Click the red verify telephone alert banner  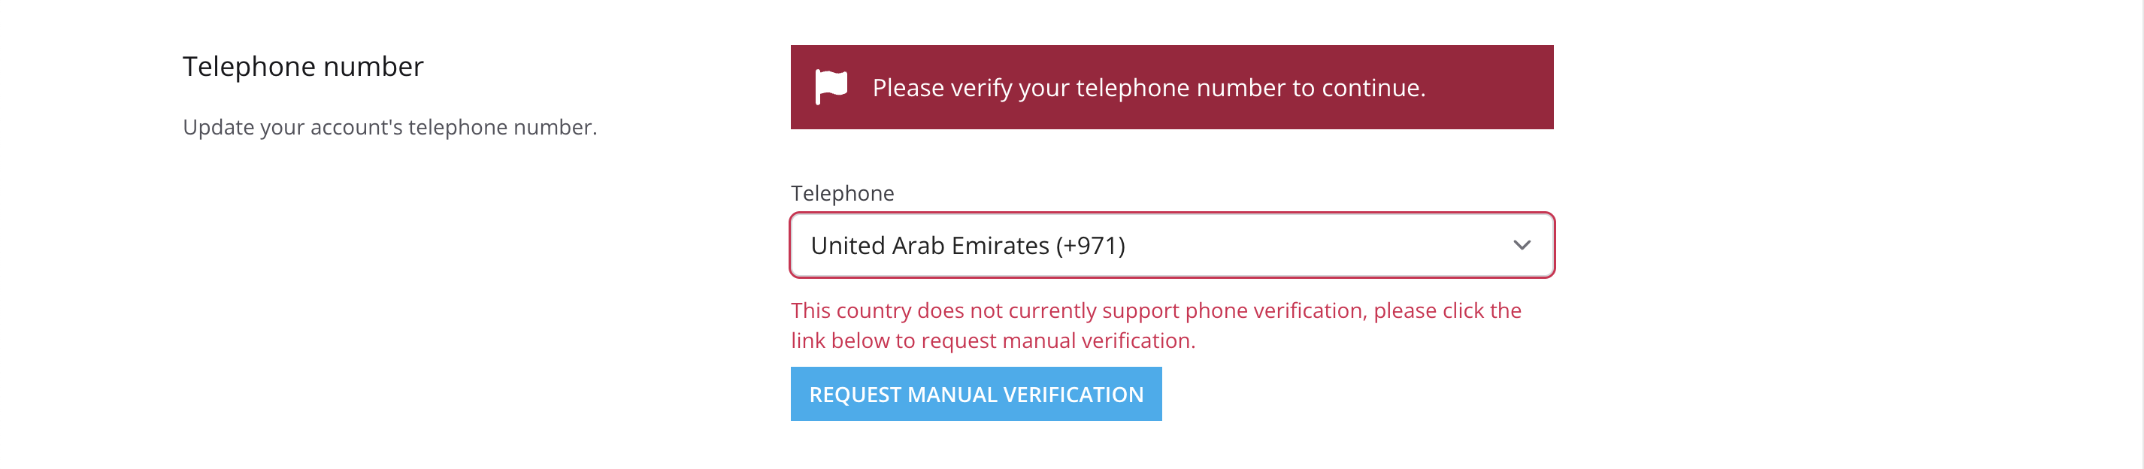point(1172,87)
